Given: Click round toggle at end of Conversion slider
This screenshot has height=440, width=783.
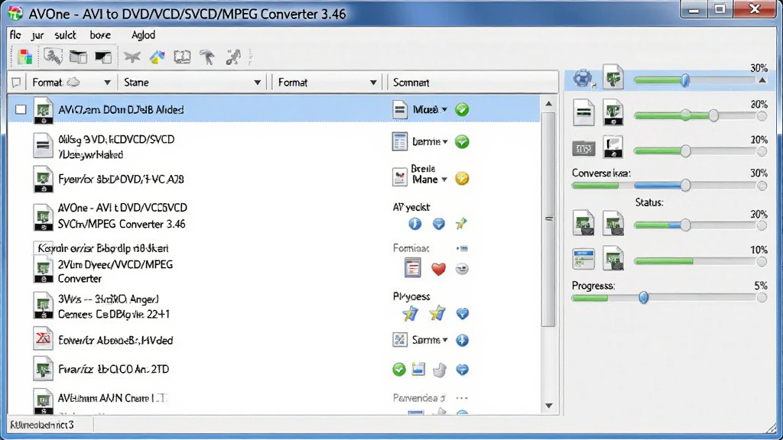Looking at the screenshot, I should [x=762, y=186].
